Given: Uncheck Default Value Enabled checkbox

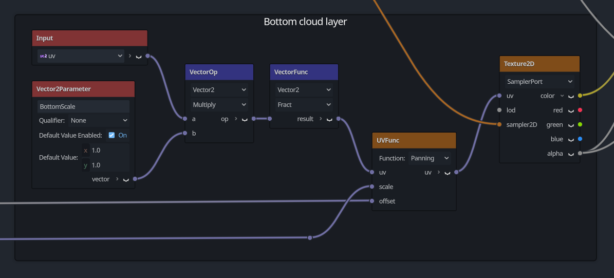Looking at the screenshot, I should click(x=111, y=135).
